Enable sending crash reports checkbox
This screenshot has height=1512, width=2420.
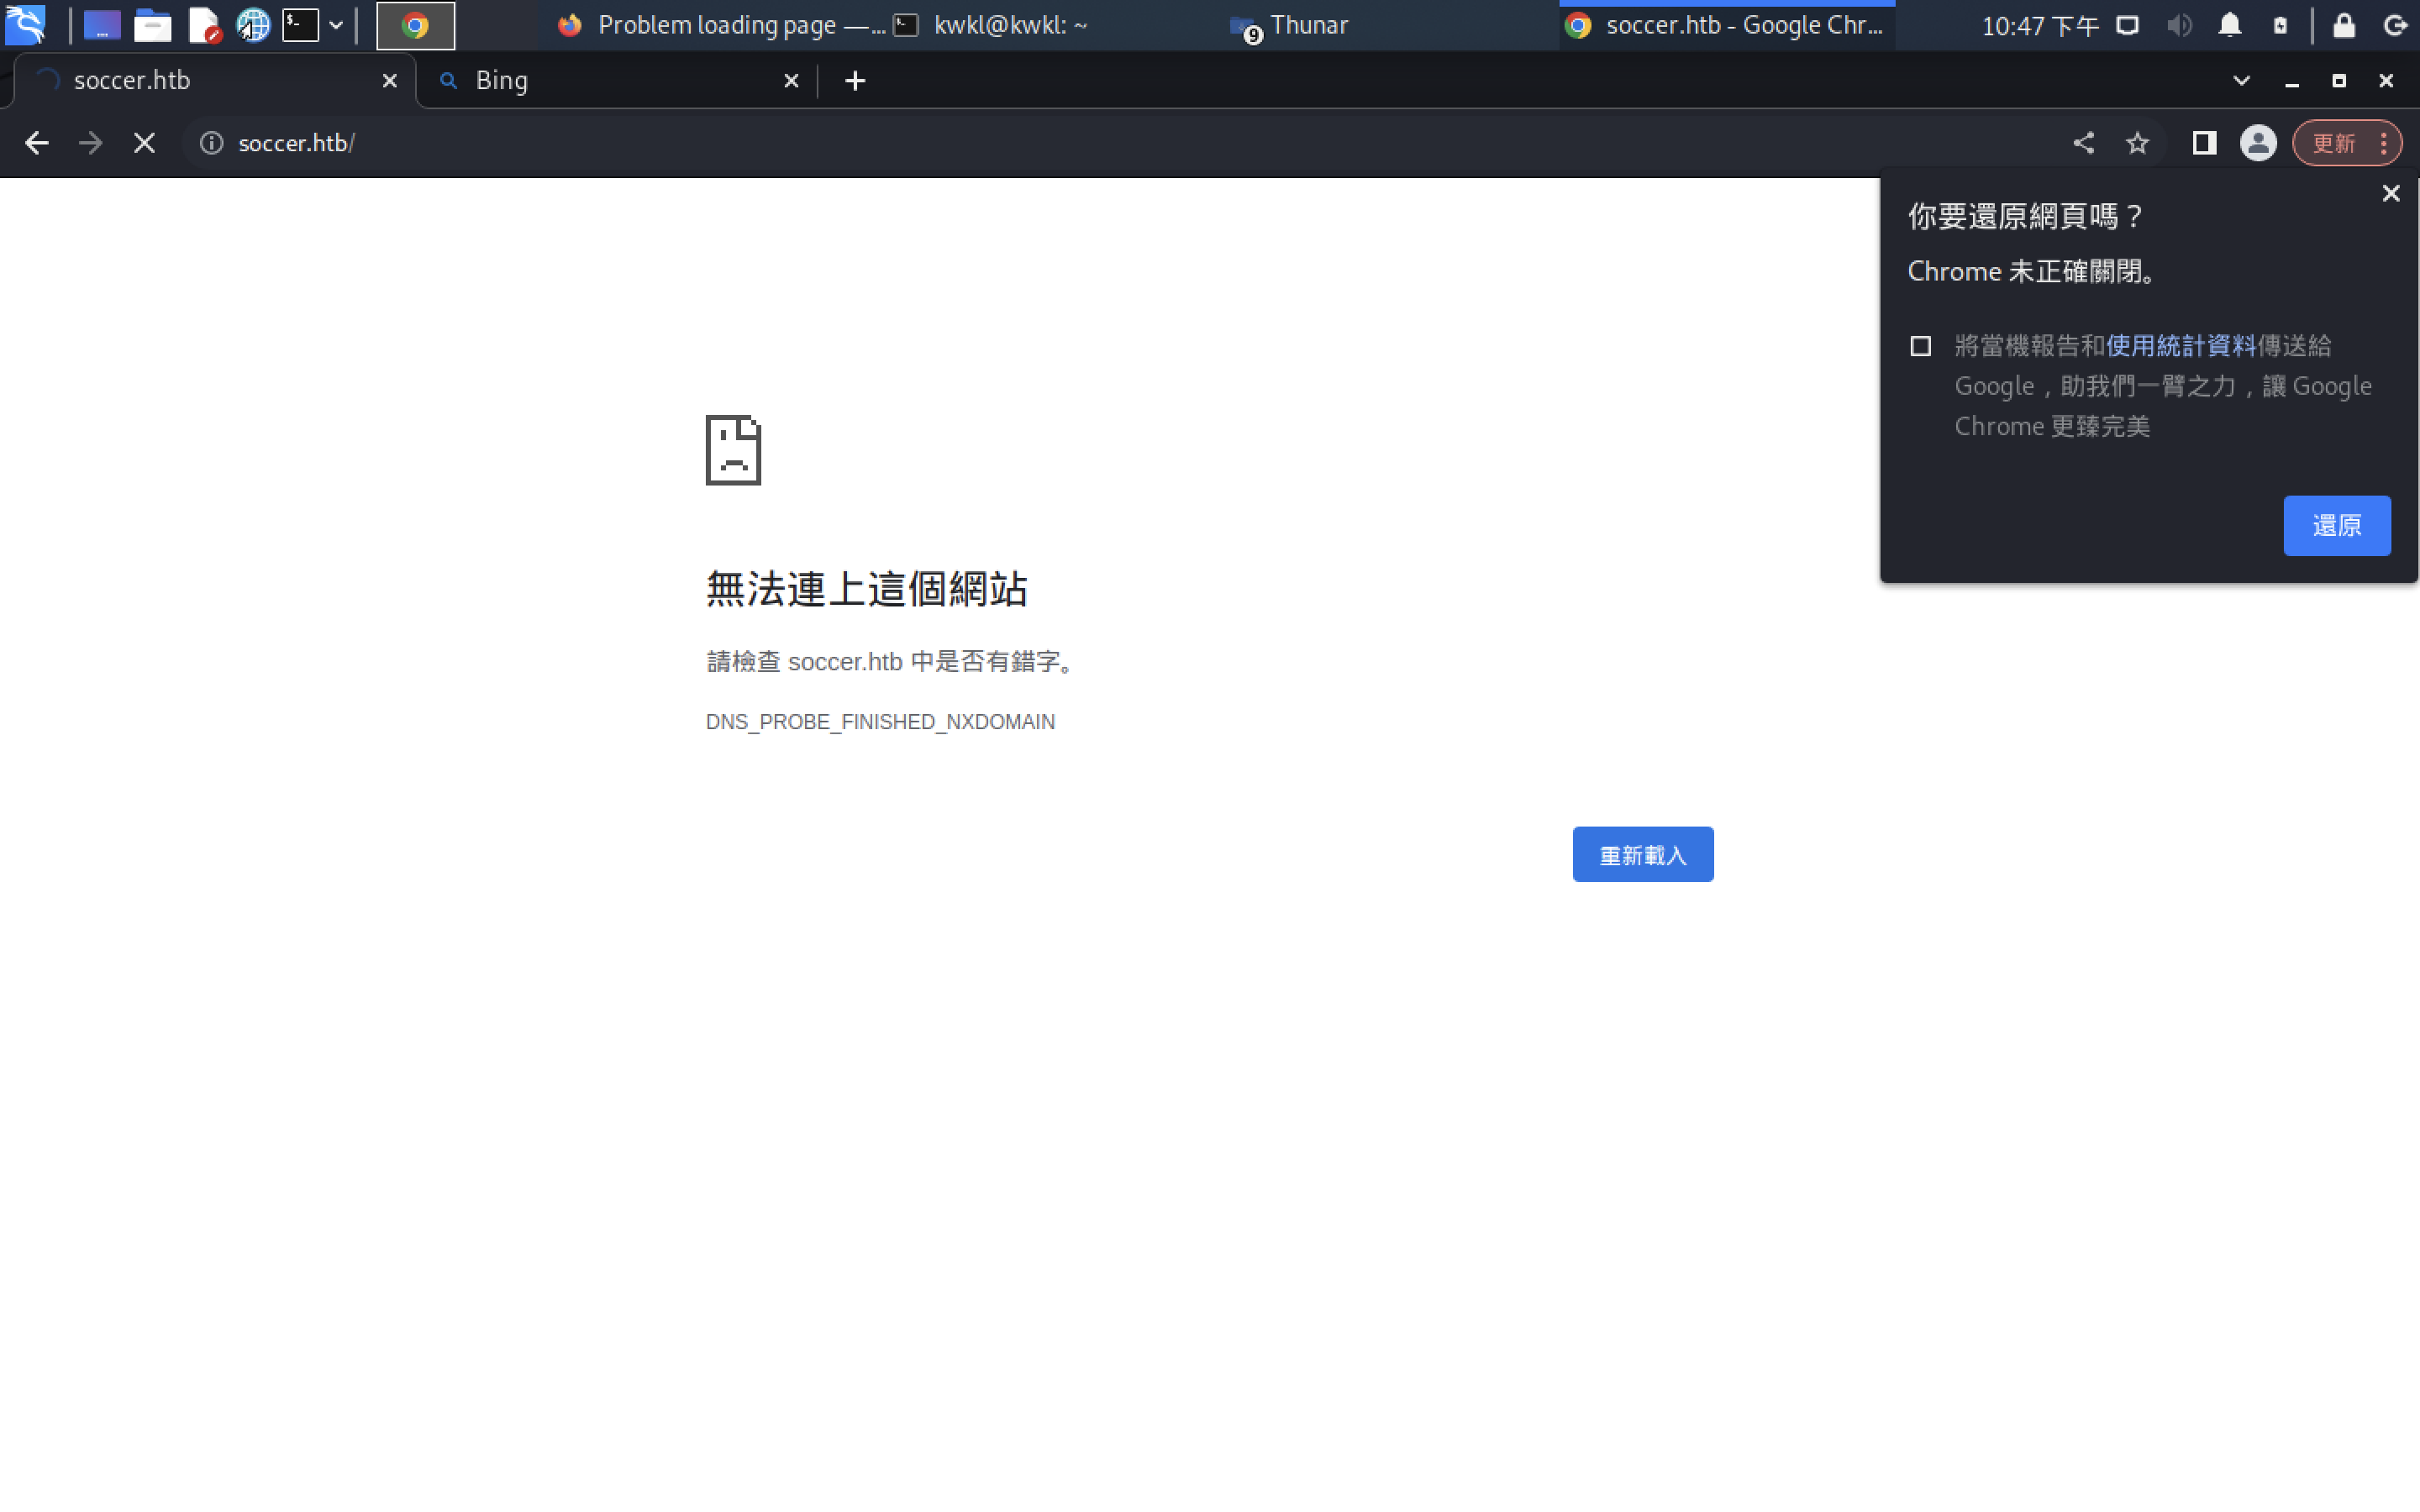[1920, 346]
